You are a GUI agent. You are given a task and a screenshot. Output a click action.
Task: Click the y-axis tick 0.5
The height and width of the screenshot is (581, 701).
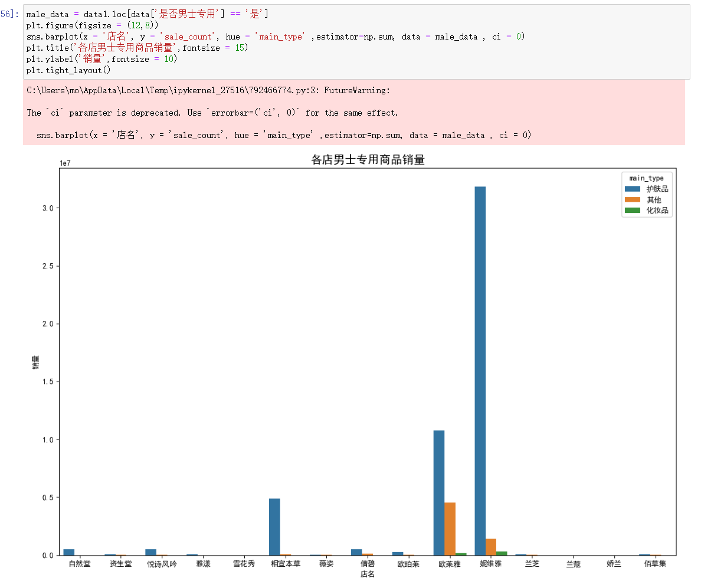point(48,497)
